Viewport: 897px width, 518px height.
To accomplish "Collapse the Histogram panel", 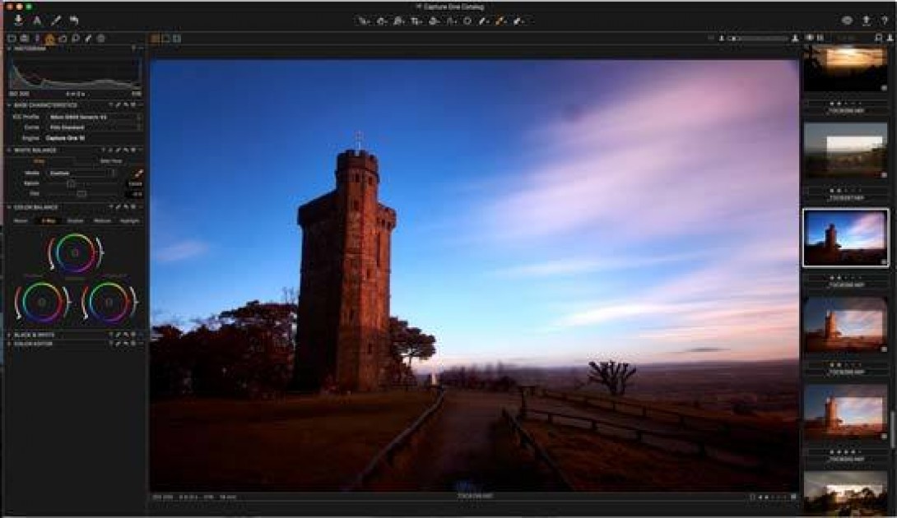I will click(x=9, y=49).
